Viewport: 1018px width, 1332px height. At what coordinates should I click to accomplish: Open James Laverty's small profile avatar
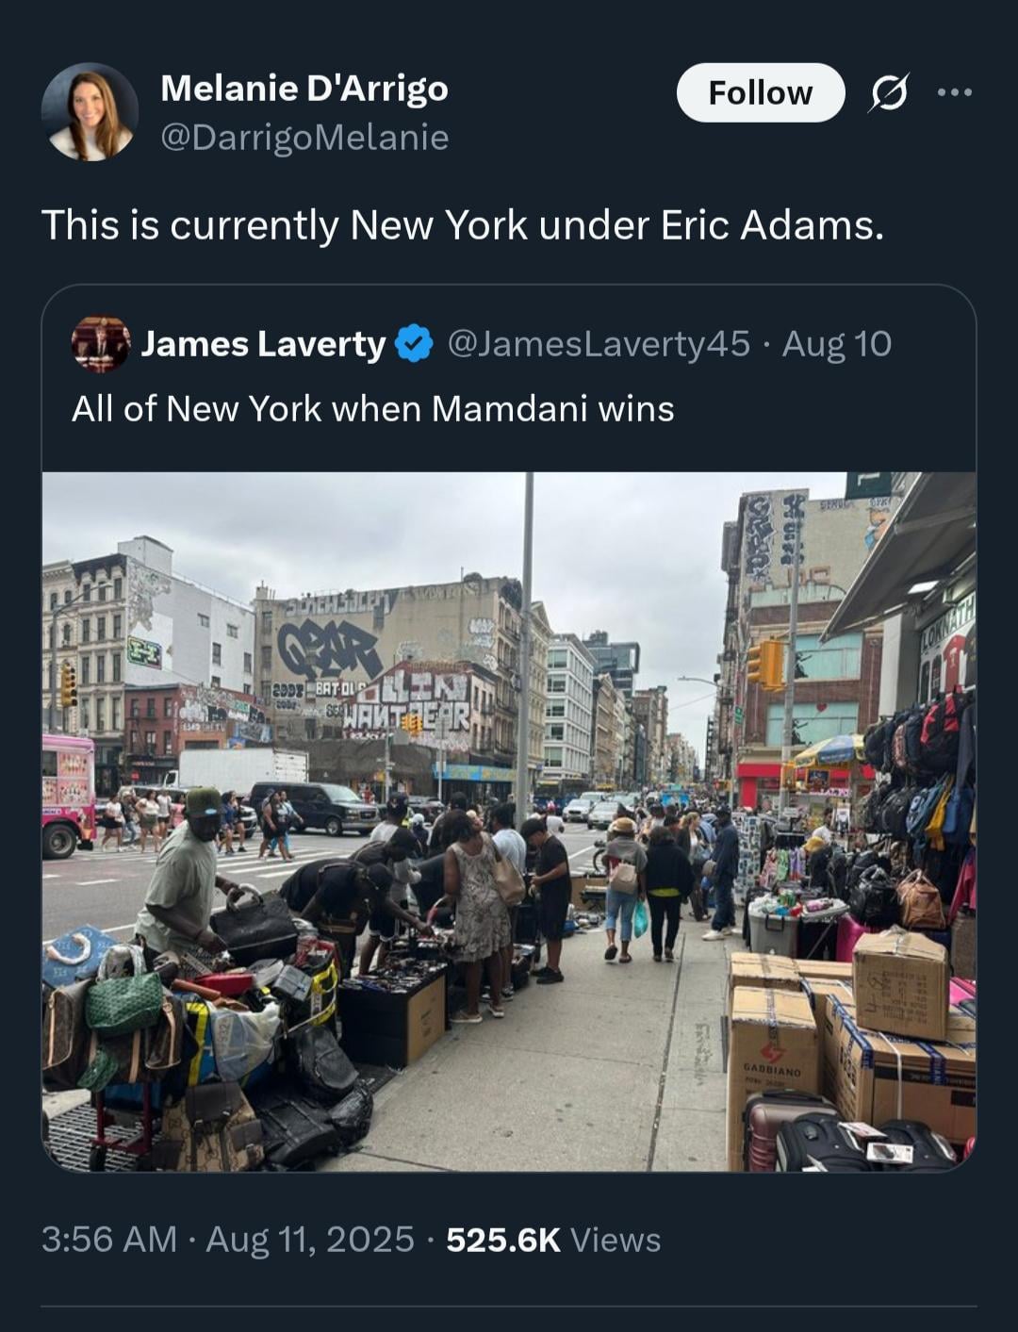101,344
